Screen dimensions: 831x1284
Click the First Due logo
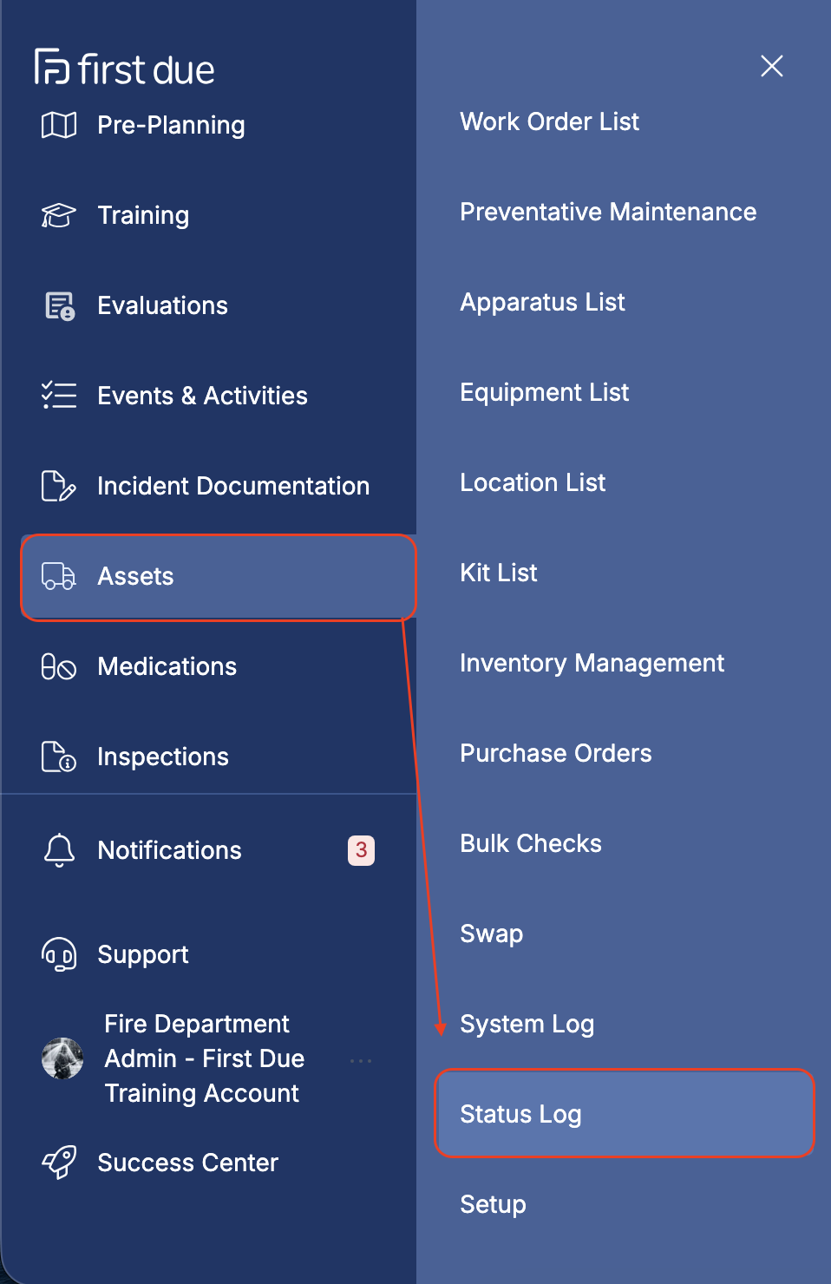[124, 68]
